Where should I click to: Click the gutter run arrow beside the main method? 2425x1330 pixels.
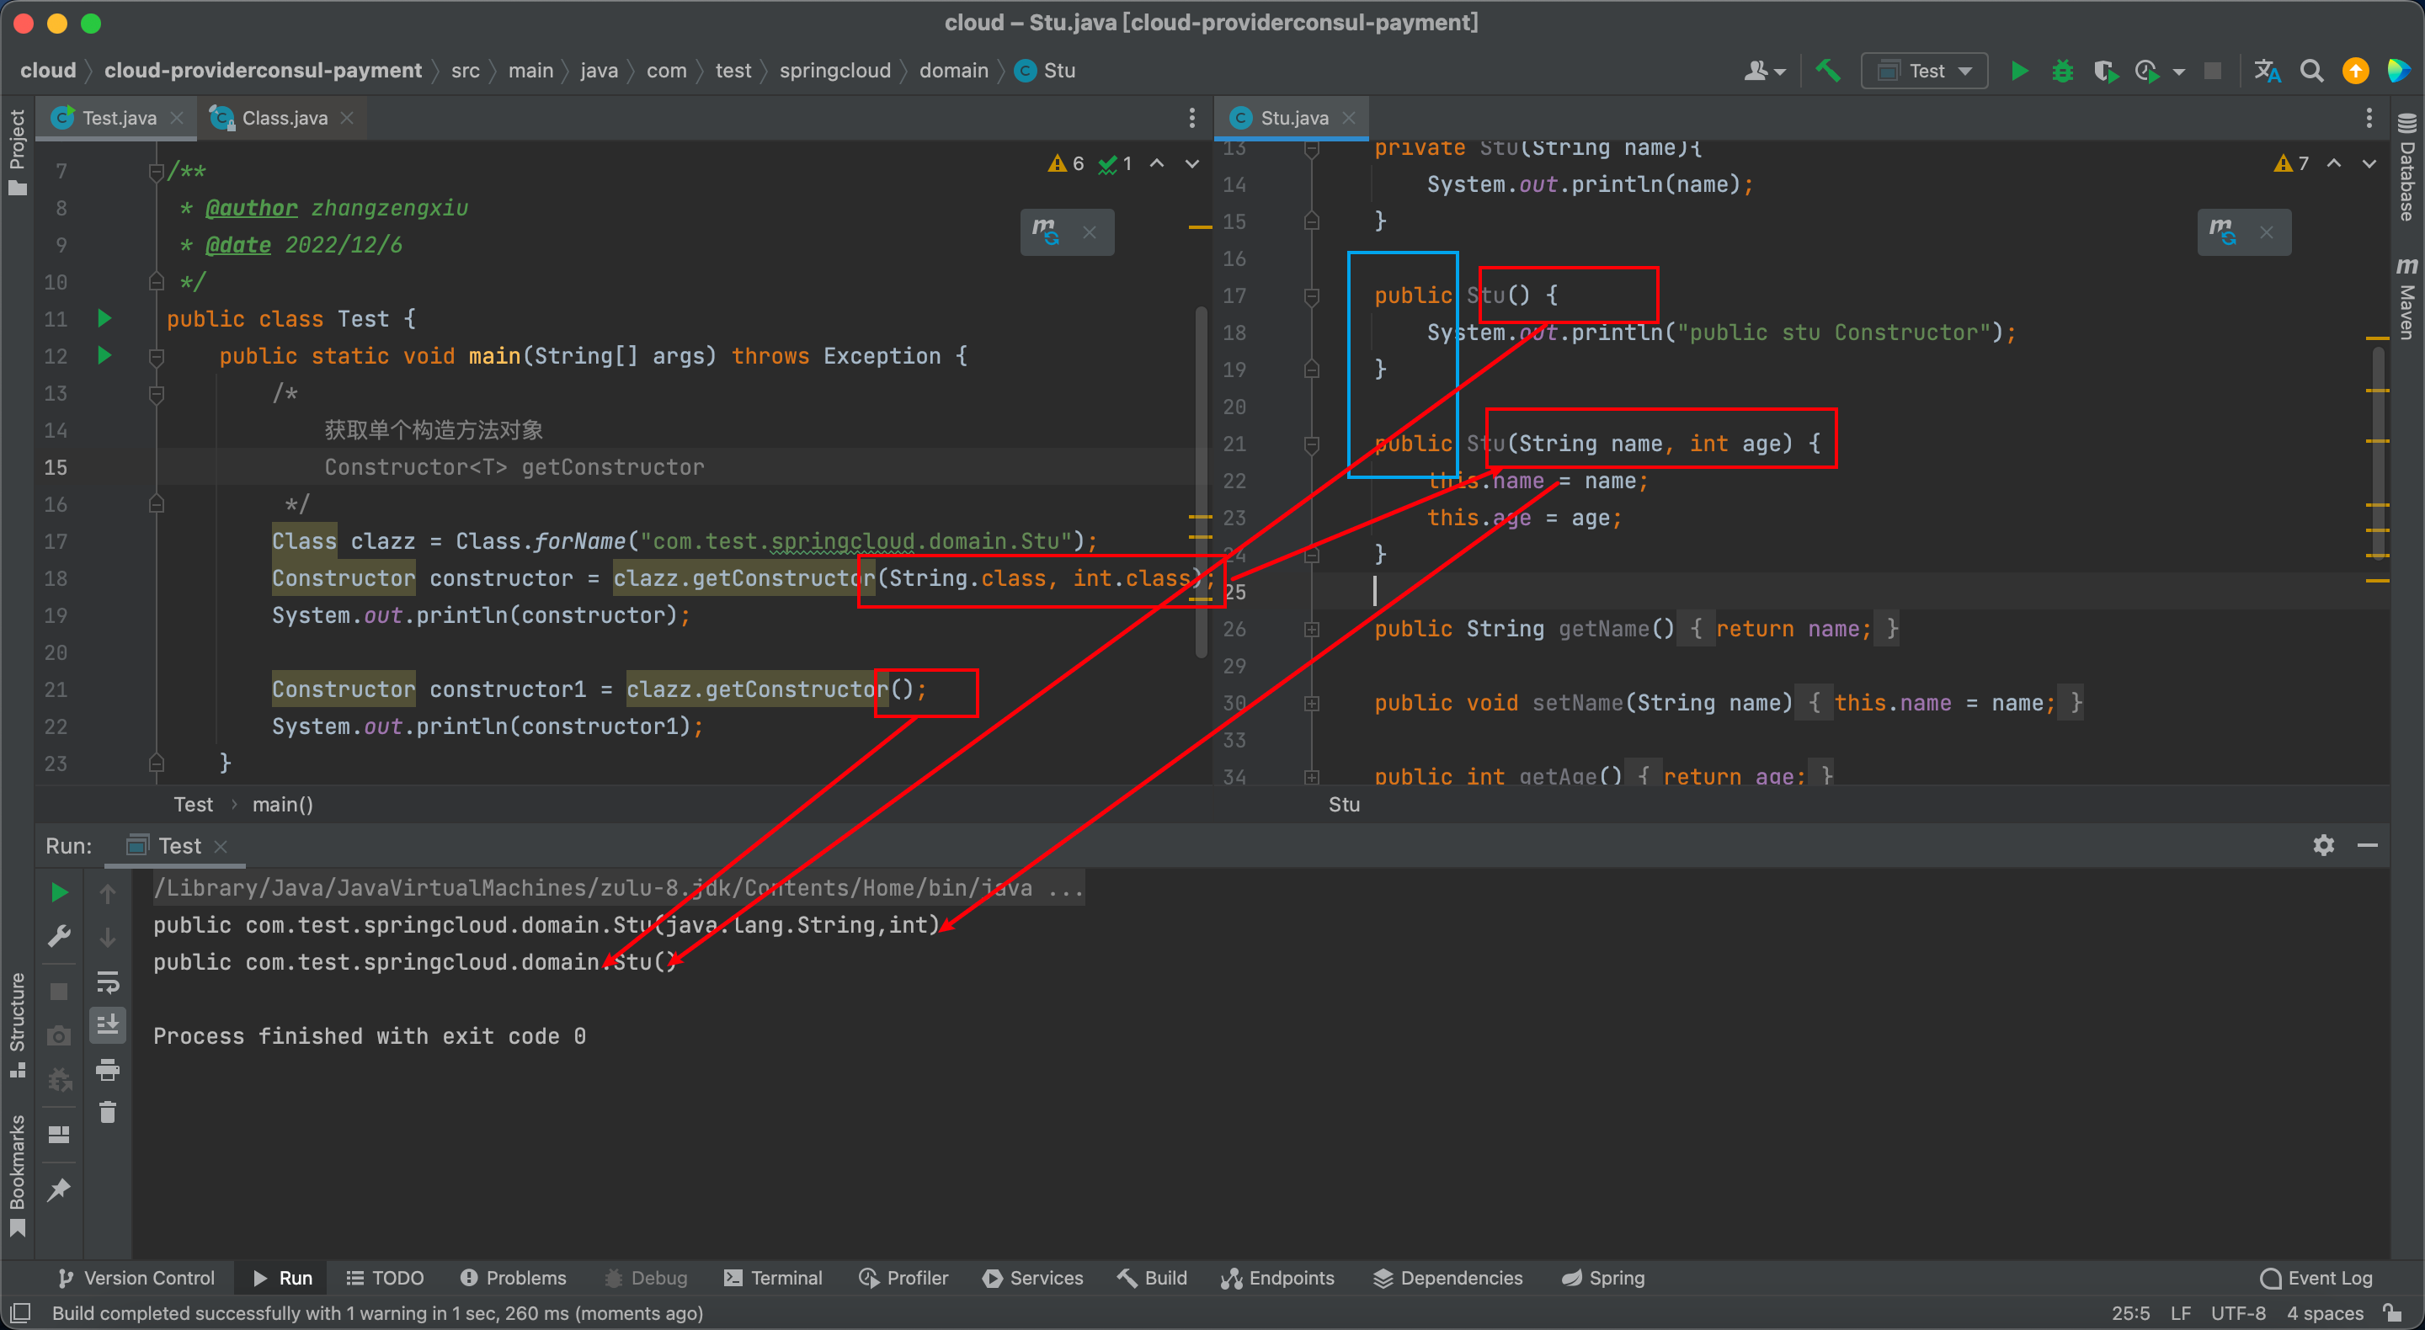[x=104, y=355]
